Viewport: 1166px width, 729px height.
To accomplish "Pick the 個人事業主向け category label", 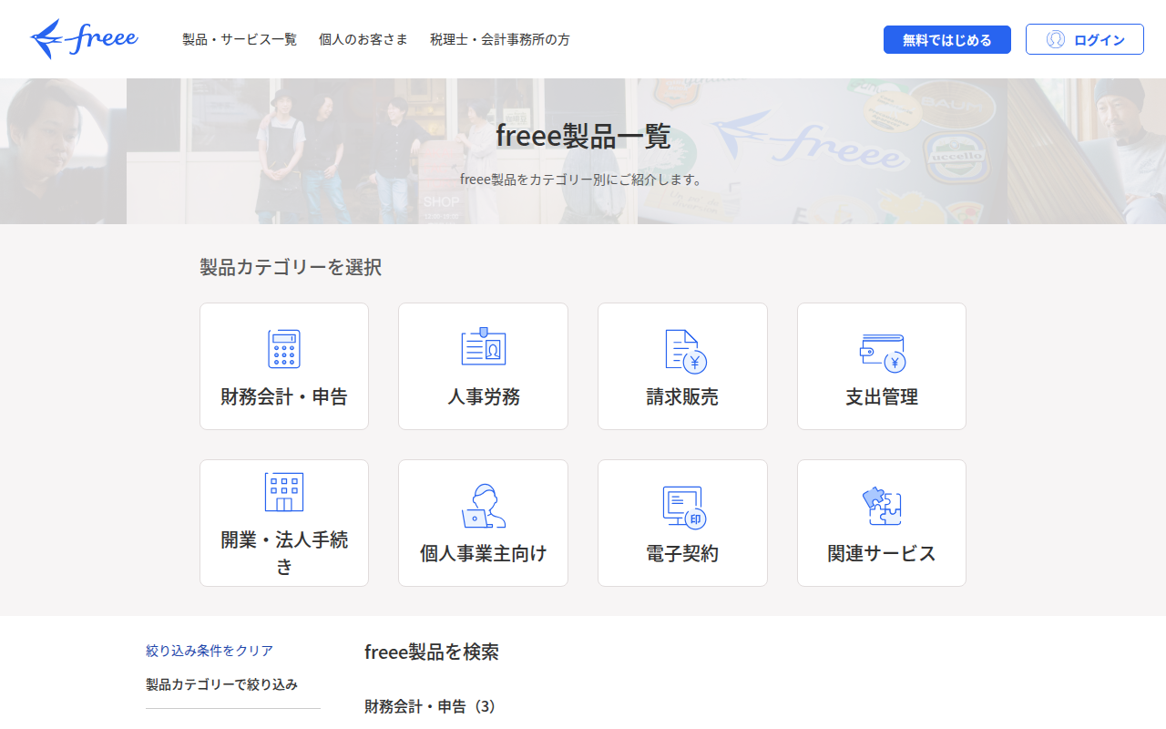I will (484, 553).
